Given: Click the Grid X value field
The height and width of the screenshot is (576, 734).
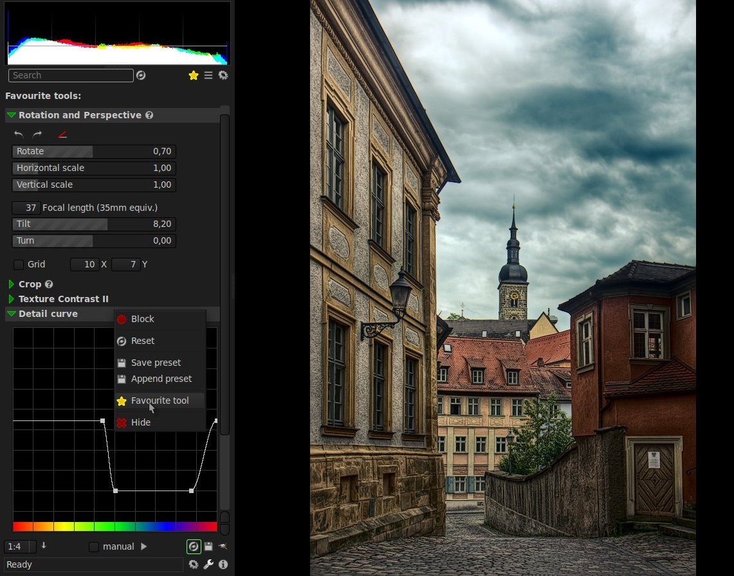Looking at the screenshot, I should pos(84,264).
